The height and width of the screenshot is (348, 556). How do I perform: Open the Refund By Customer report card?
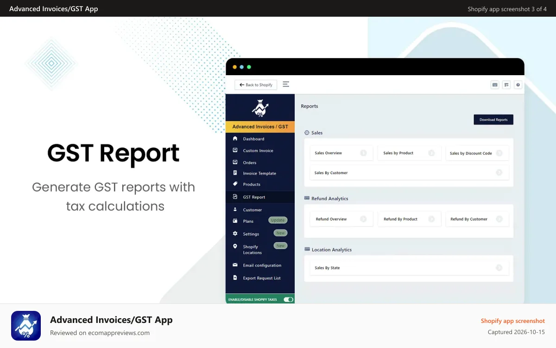(x=477, y=219)
